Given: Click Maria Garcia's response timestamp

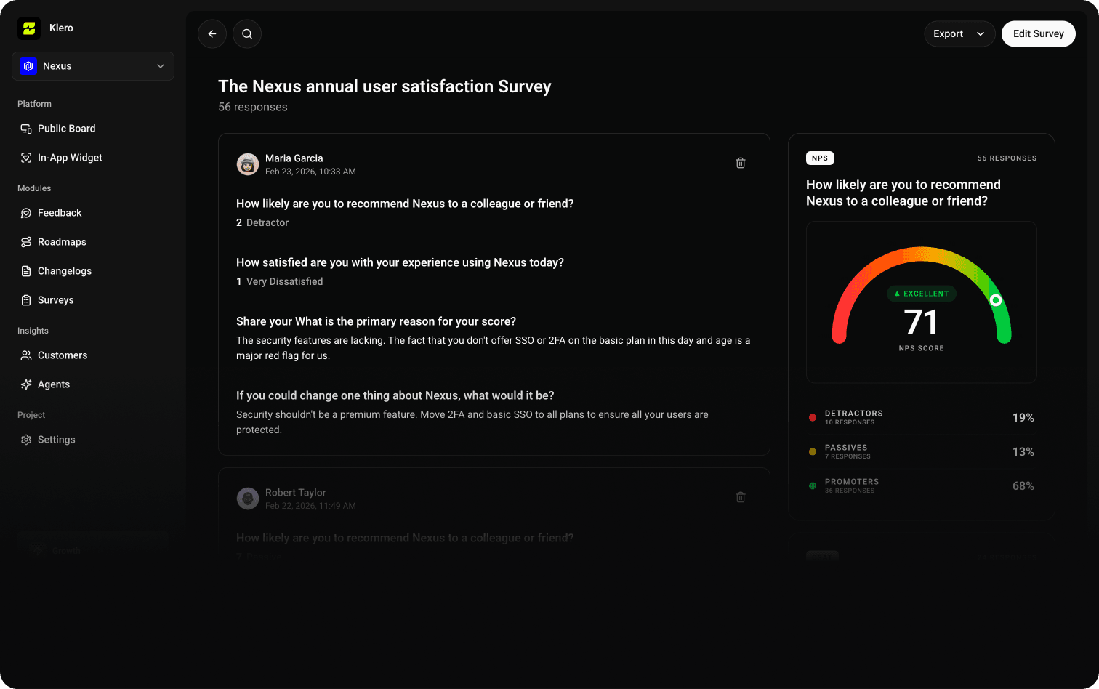Looking at the screenshot, I should 310,172.
